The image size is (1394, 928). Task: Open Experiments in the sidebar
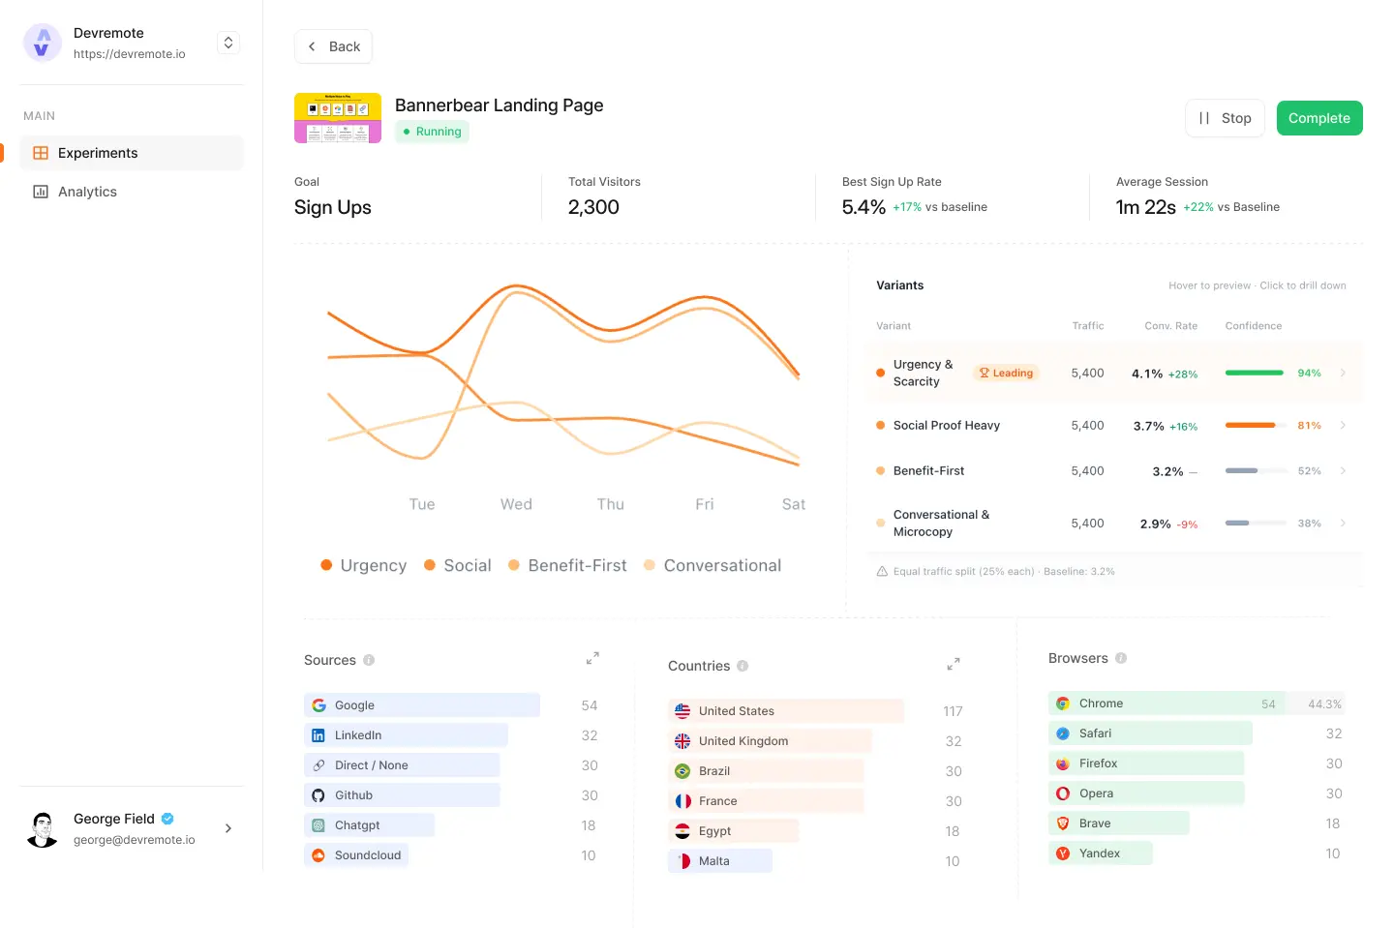(132, 153)
